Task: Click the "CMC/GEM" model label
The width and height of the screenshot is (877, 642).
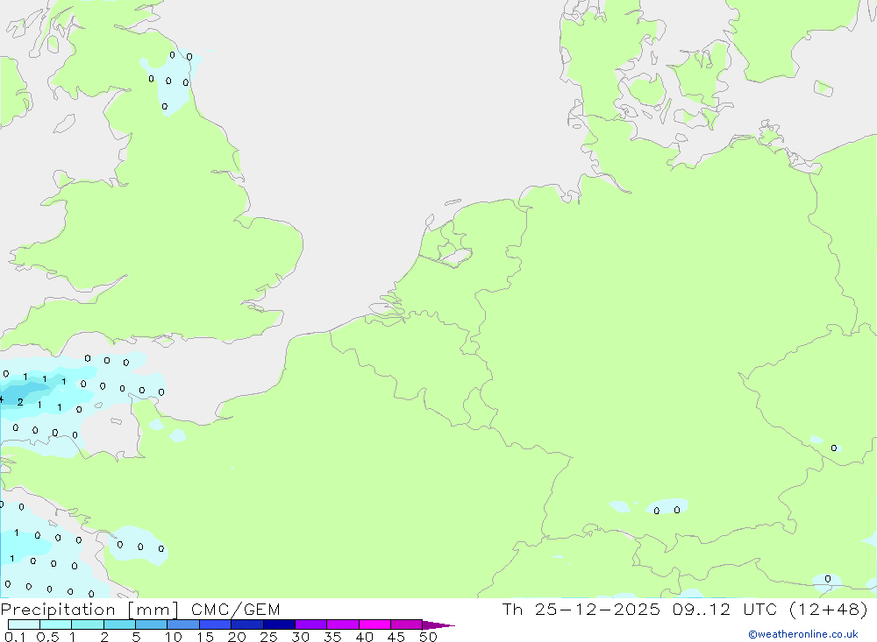Action: [235, 610]
